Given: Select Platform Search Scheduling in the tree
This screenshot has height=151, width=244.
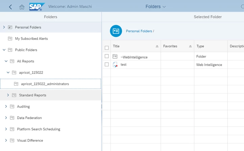Looking at the screenshot, I should (39, 129).
